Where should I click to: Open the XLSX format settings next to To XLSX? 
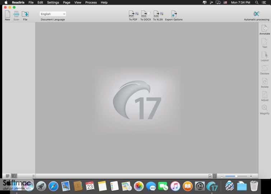(x=162, y=14)
